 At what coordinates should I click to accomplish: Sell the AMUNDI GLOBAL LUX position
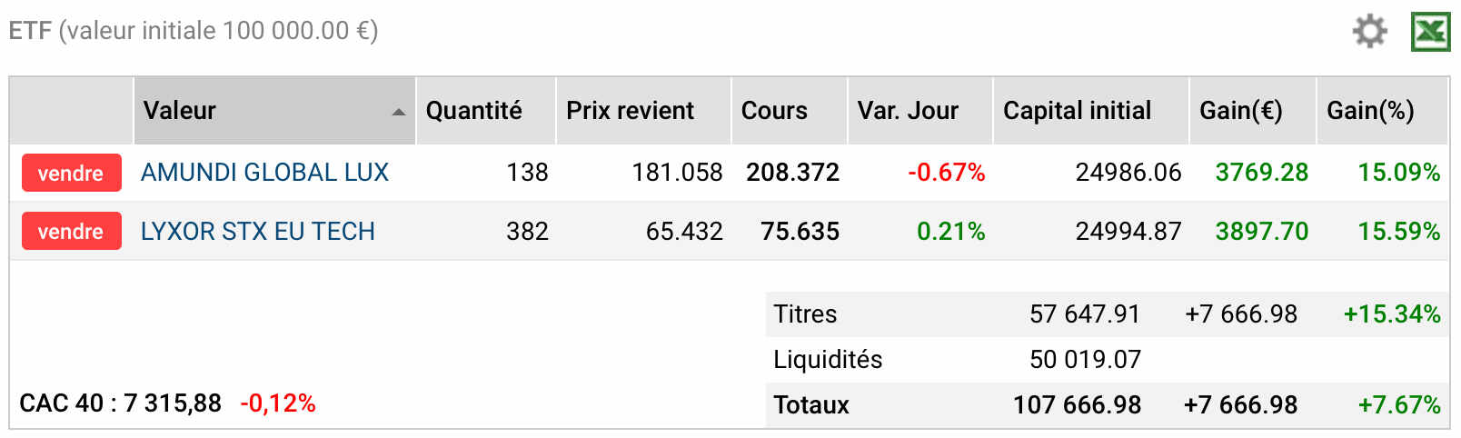coord(71,173)
